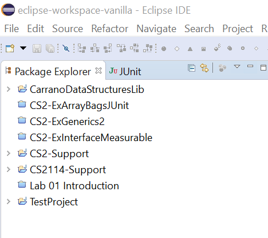Select the CarranoDataStructuresLib project
The image size is (268, 238).
87,89
